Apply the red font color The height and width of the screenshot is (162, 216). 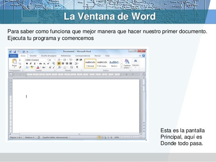tap(38, 67)
